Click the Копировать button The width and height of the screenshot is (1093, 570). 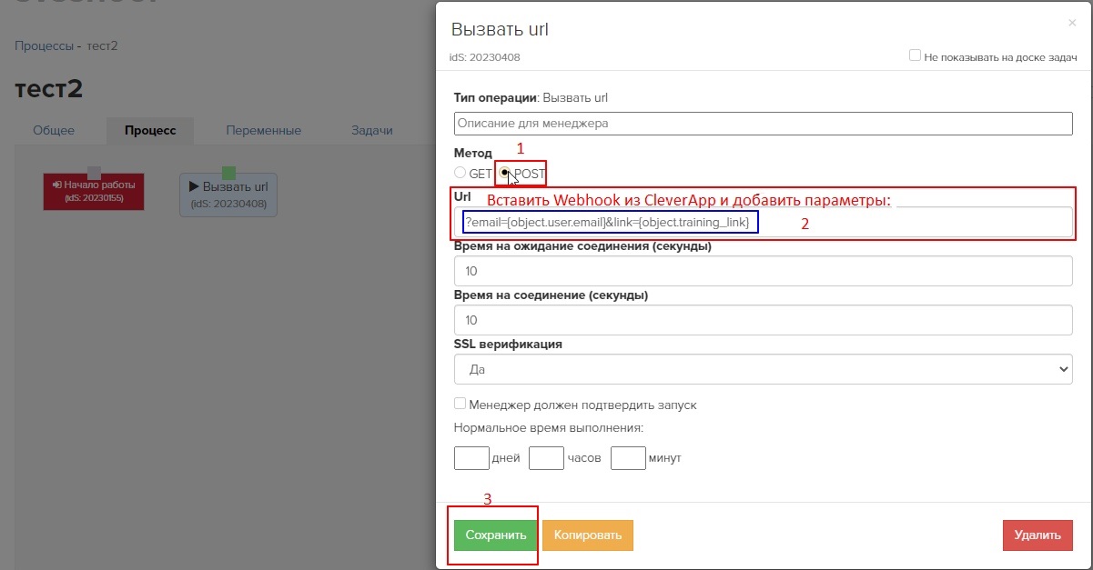pyautogui.click(x=587, y=535)
